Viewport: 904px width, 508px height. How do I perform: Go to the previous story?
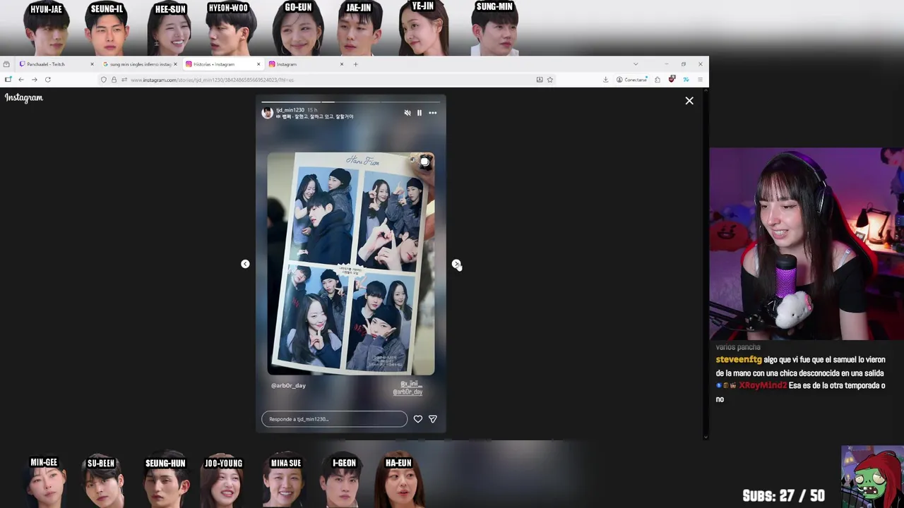coord(245,264)
